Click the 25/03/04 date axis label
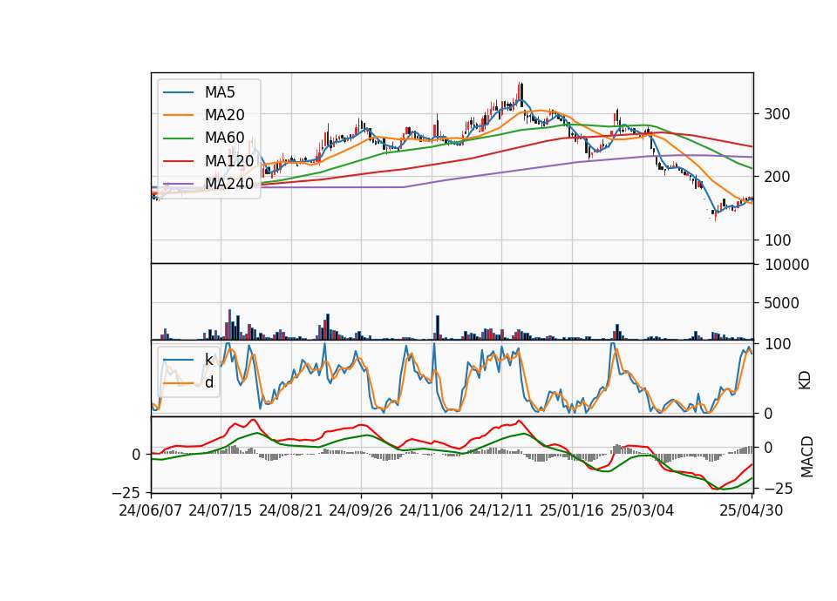 tap(643, 510)
